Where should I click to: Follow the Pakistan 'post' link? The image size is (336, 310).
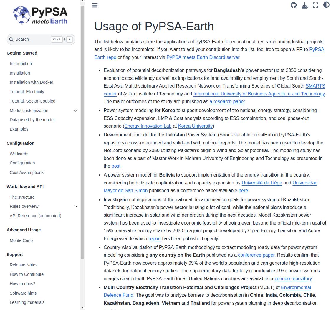(x=116, y=166)
